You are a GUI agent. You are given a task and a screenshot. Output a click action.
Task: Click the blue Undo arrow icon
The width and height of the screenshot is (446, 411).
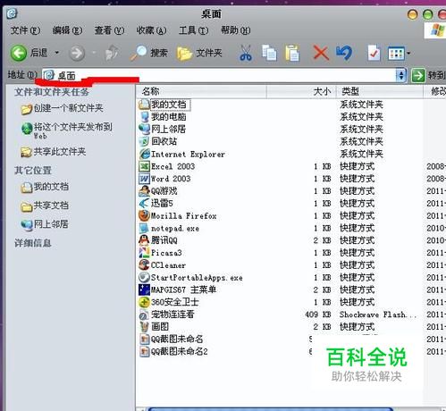coord(344,53)
